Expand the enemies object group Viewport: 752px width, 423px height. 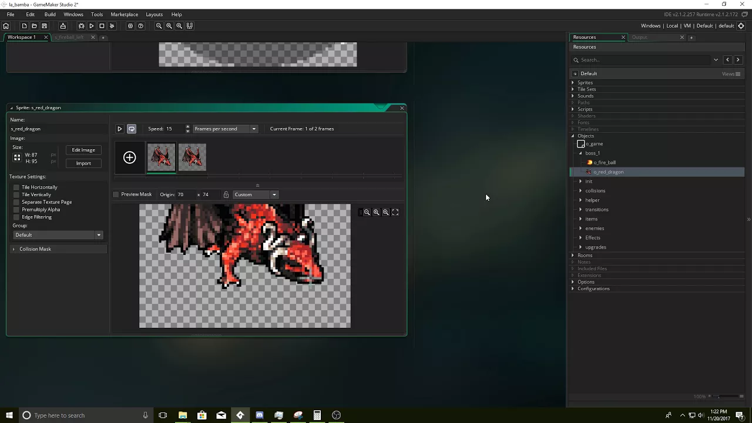coord(580,229)
